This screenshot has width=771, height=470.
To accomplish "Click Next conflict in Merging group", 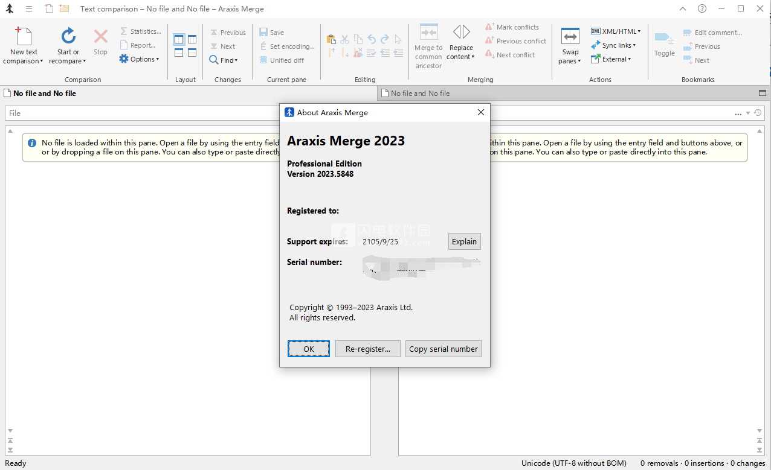I will click(511, 55).
